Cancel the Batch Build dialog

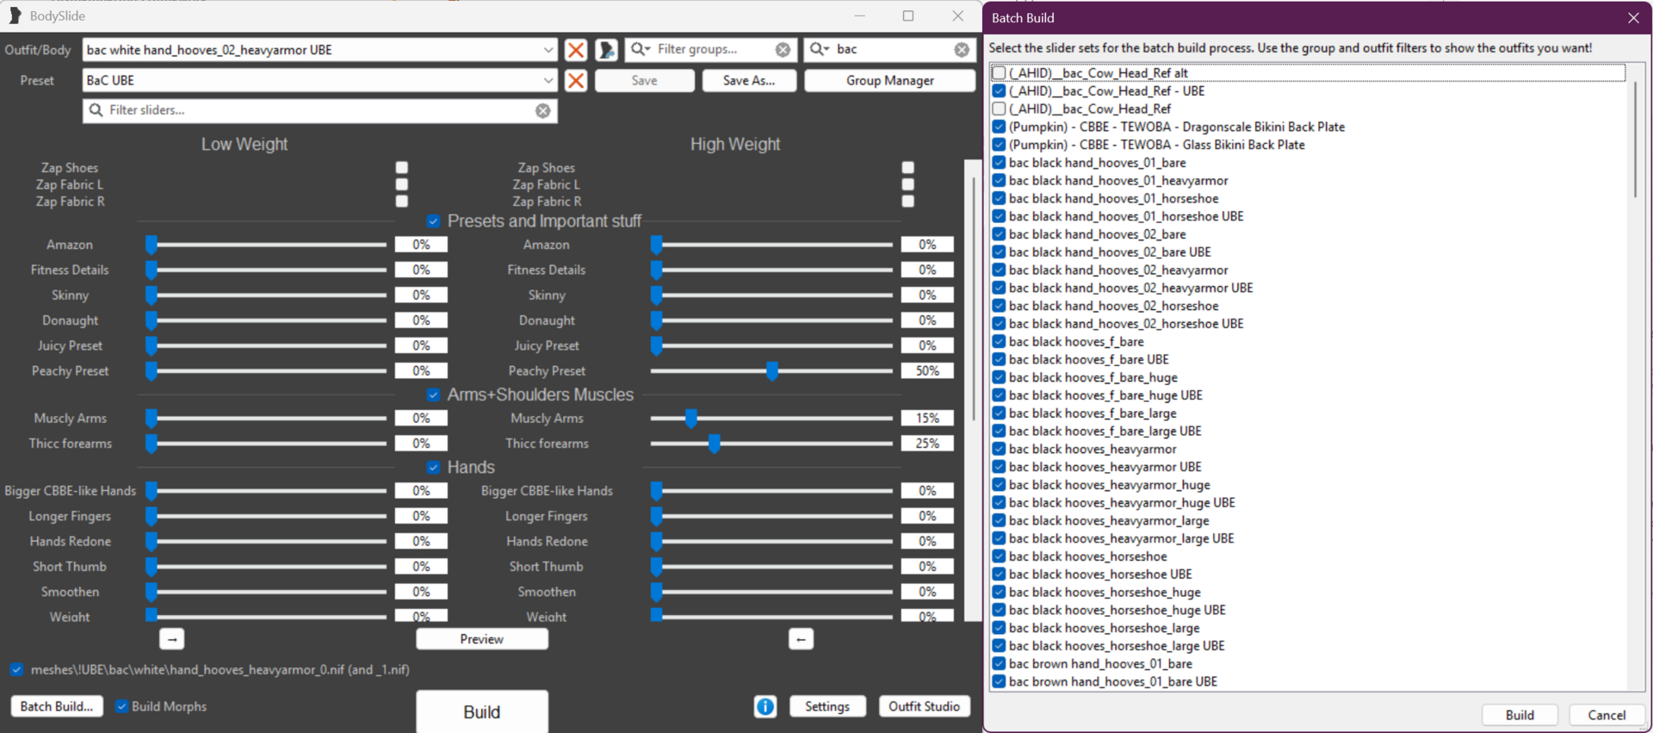coord(1607,715)
